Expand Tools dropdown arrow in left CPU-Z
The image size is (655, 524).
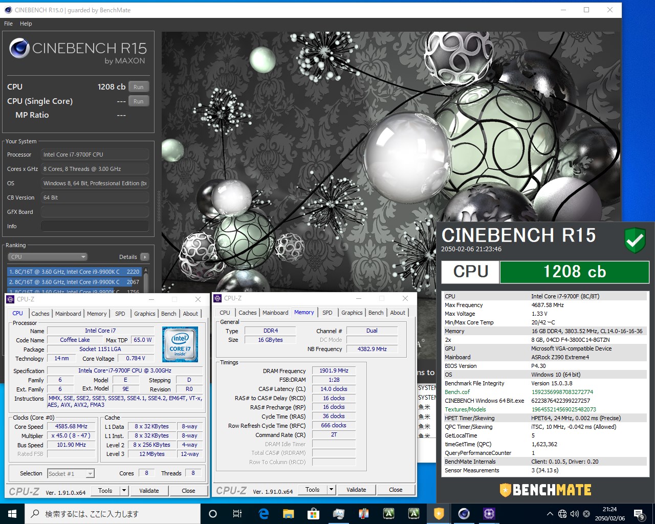pos(124,491)
